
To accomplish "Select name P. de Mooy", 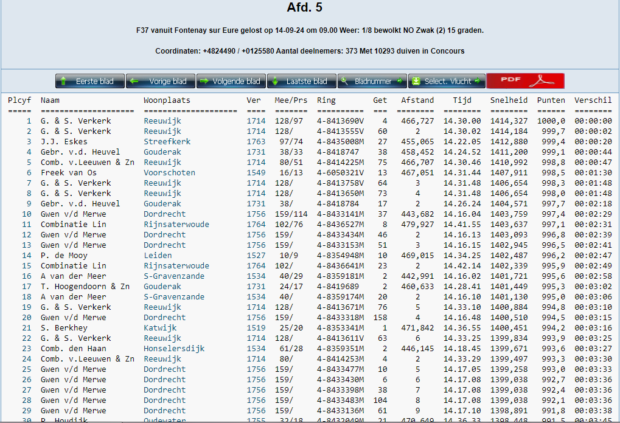I will pos(64,256).
